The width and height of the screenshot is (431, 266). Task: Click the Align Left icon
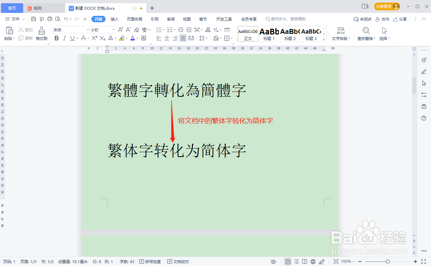pyautogui.click(x=159, y=38)
